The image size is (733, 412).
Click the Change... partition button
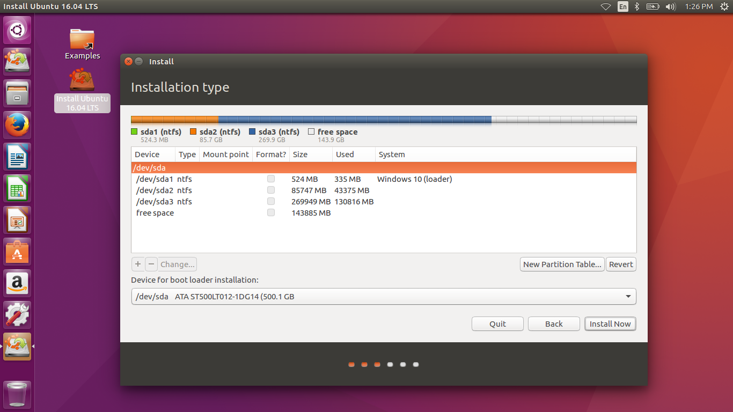tap(178, 264)
